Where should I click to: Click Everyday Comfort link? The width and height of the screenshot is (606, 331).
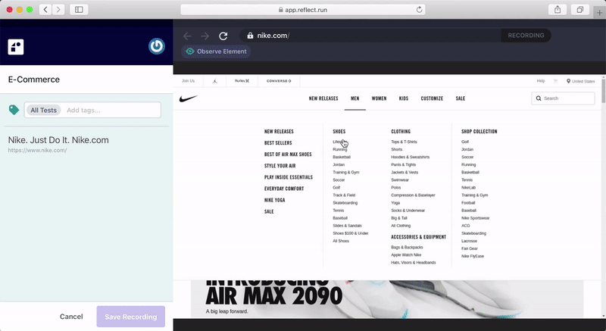pyautogui.click(x=283, y=189)
